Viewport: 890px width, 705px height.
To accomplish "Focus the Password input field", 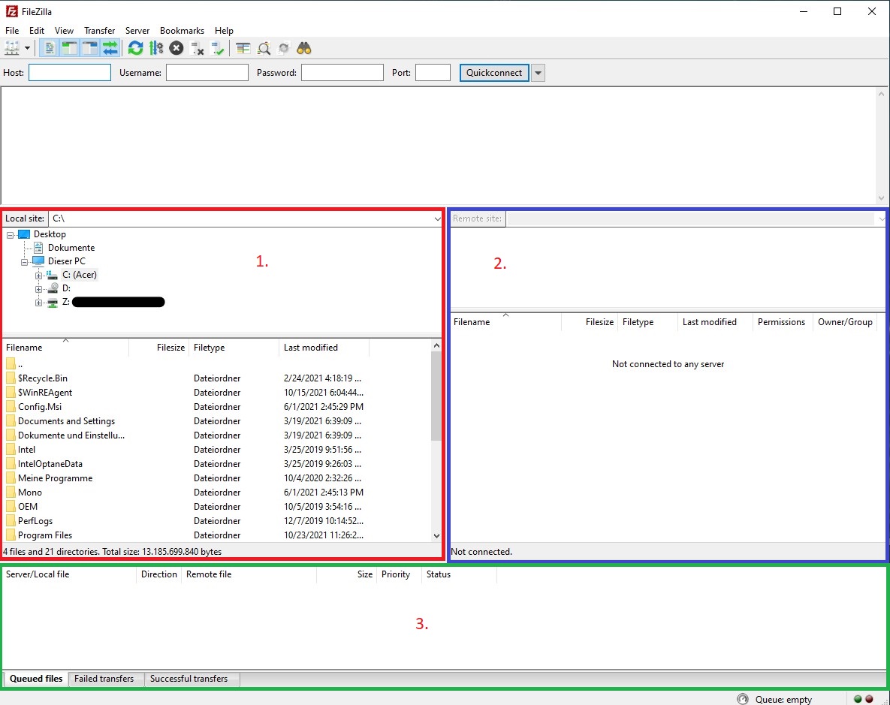I will (x=342, y=73).
